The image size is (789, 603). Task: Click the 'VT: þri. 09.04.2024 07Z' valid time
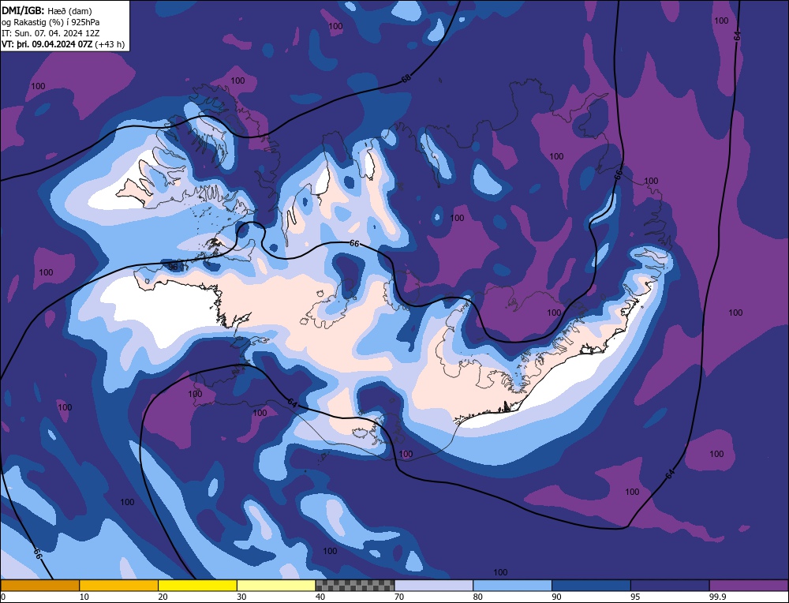(47, 43)
